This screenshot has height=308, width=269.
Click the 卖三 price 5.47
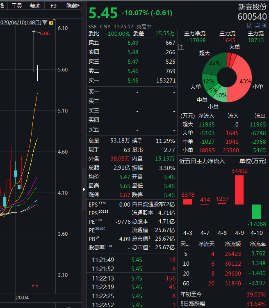133,62
